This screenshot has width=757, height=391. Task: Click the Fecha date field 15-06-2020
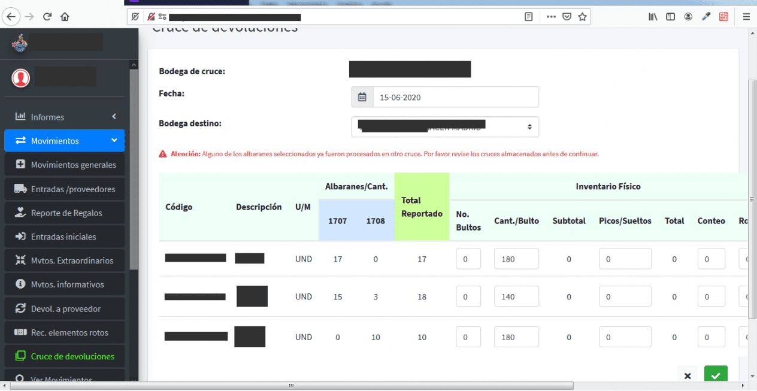(456, 97)
